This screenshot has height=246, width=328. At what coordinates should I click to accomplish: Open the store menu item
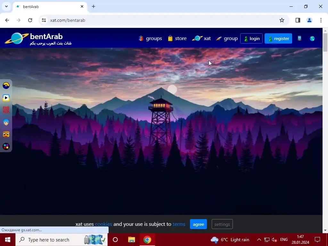177,38
